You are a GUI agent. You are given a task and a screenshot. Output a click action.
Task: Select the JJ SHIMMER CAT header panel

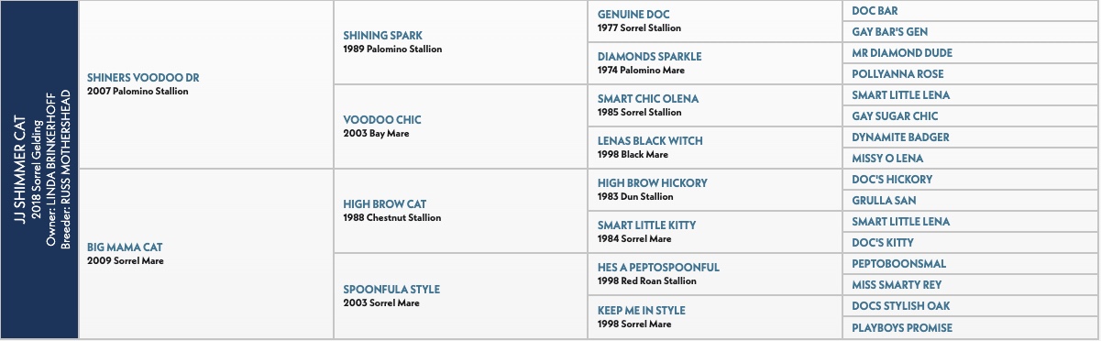(39, 170)
